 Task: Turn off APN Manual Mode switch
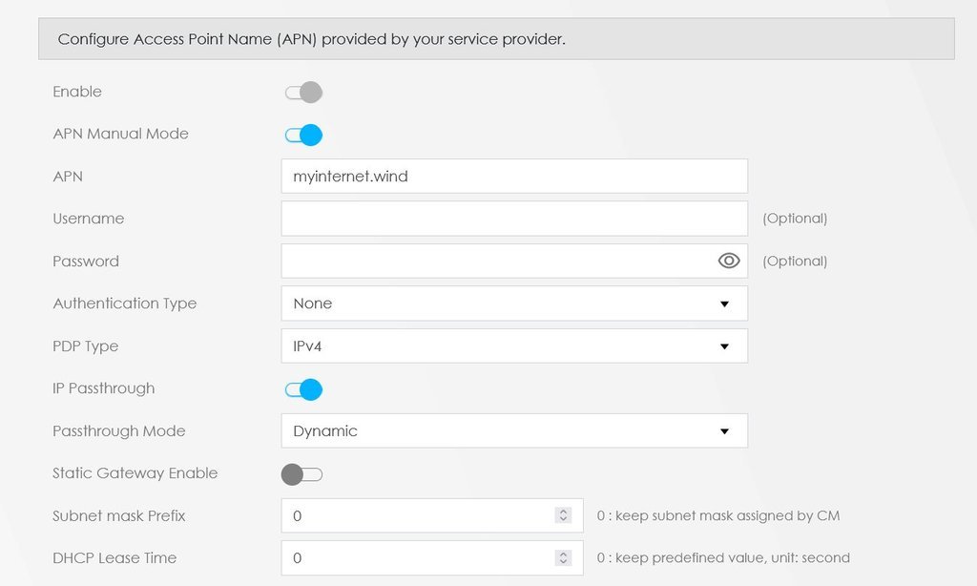pyautogui.click(x=303, y=135)
